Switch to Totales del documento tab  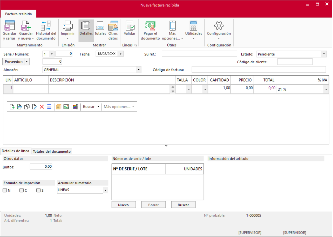tap(52, 151)
